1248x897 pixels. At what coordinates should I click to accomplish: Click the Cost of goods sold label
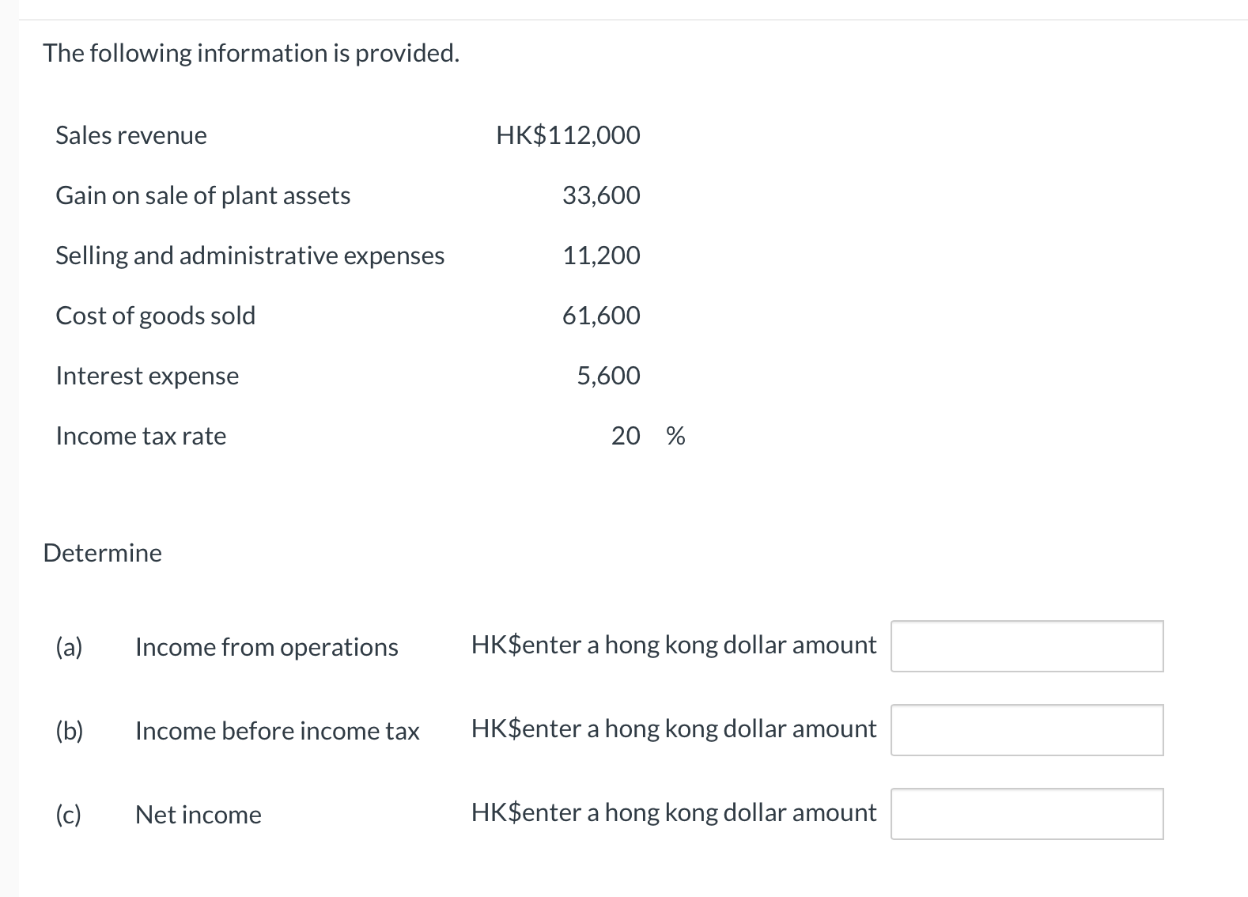tap(155, 316)
